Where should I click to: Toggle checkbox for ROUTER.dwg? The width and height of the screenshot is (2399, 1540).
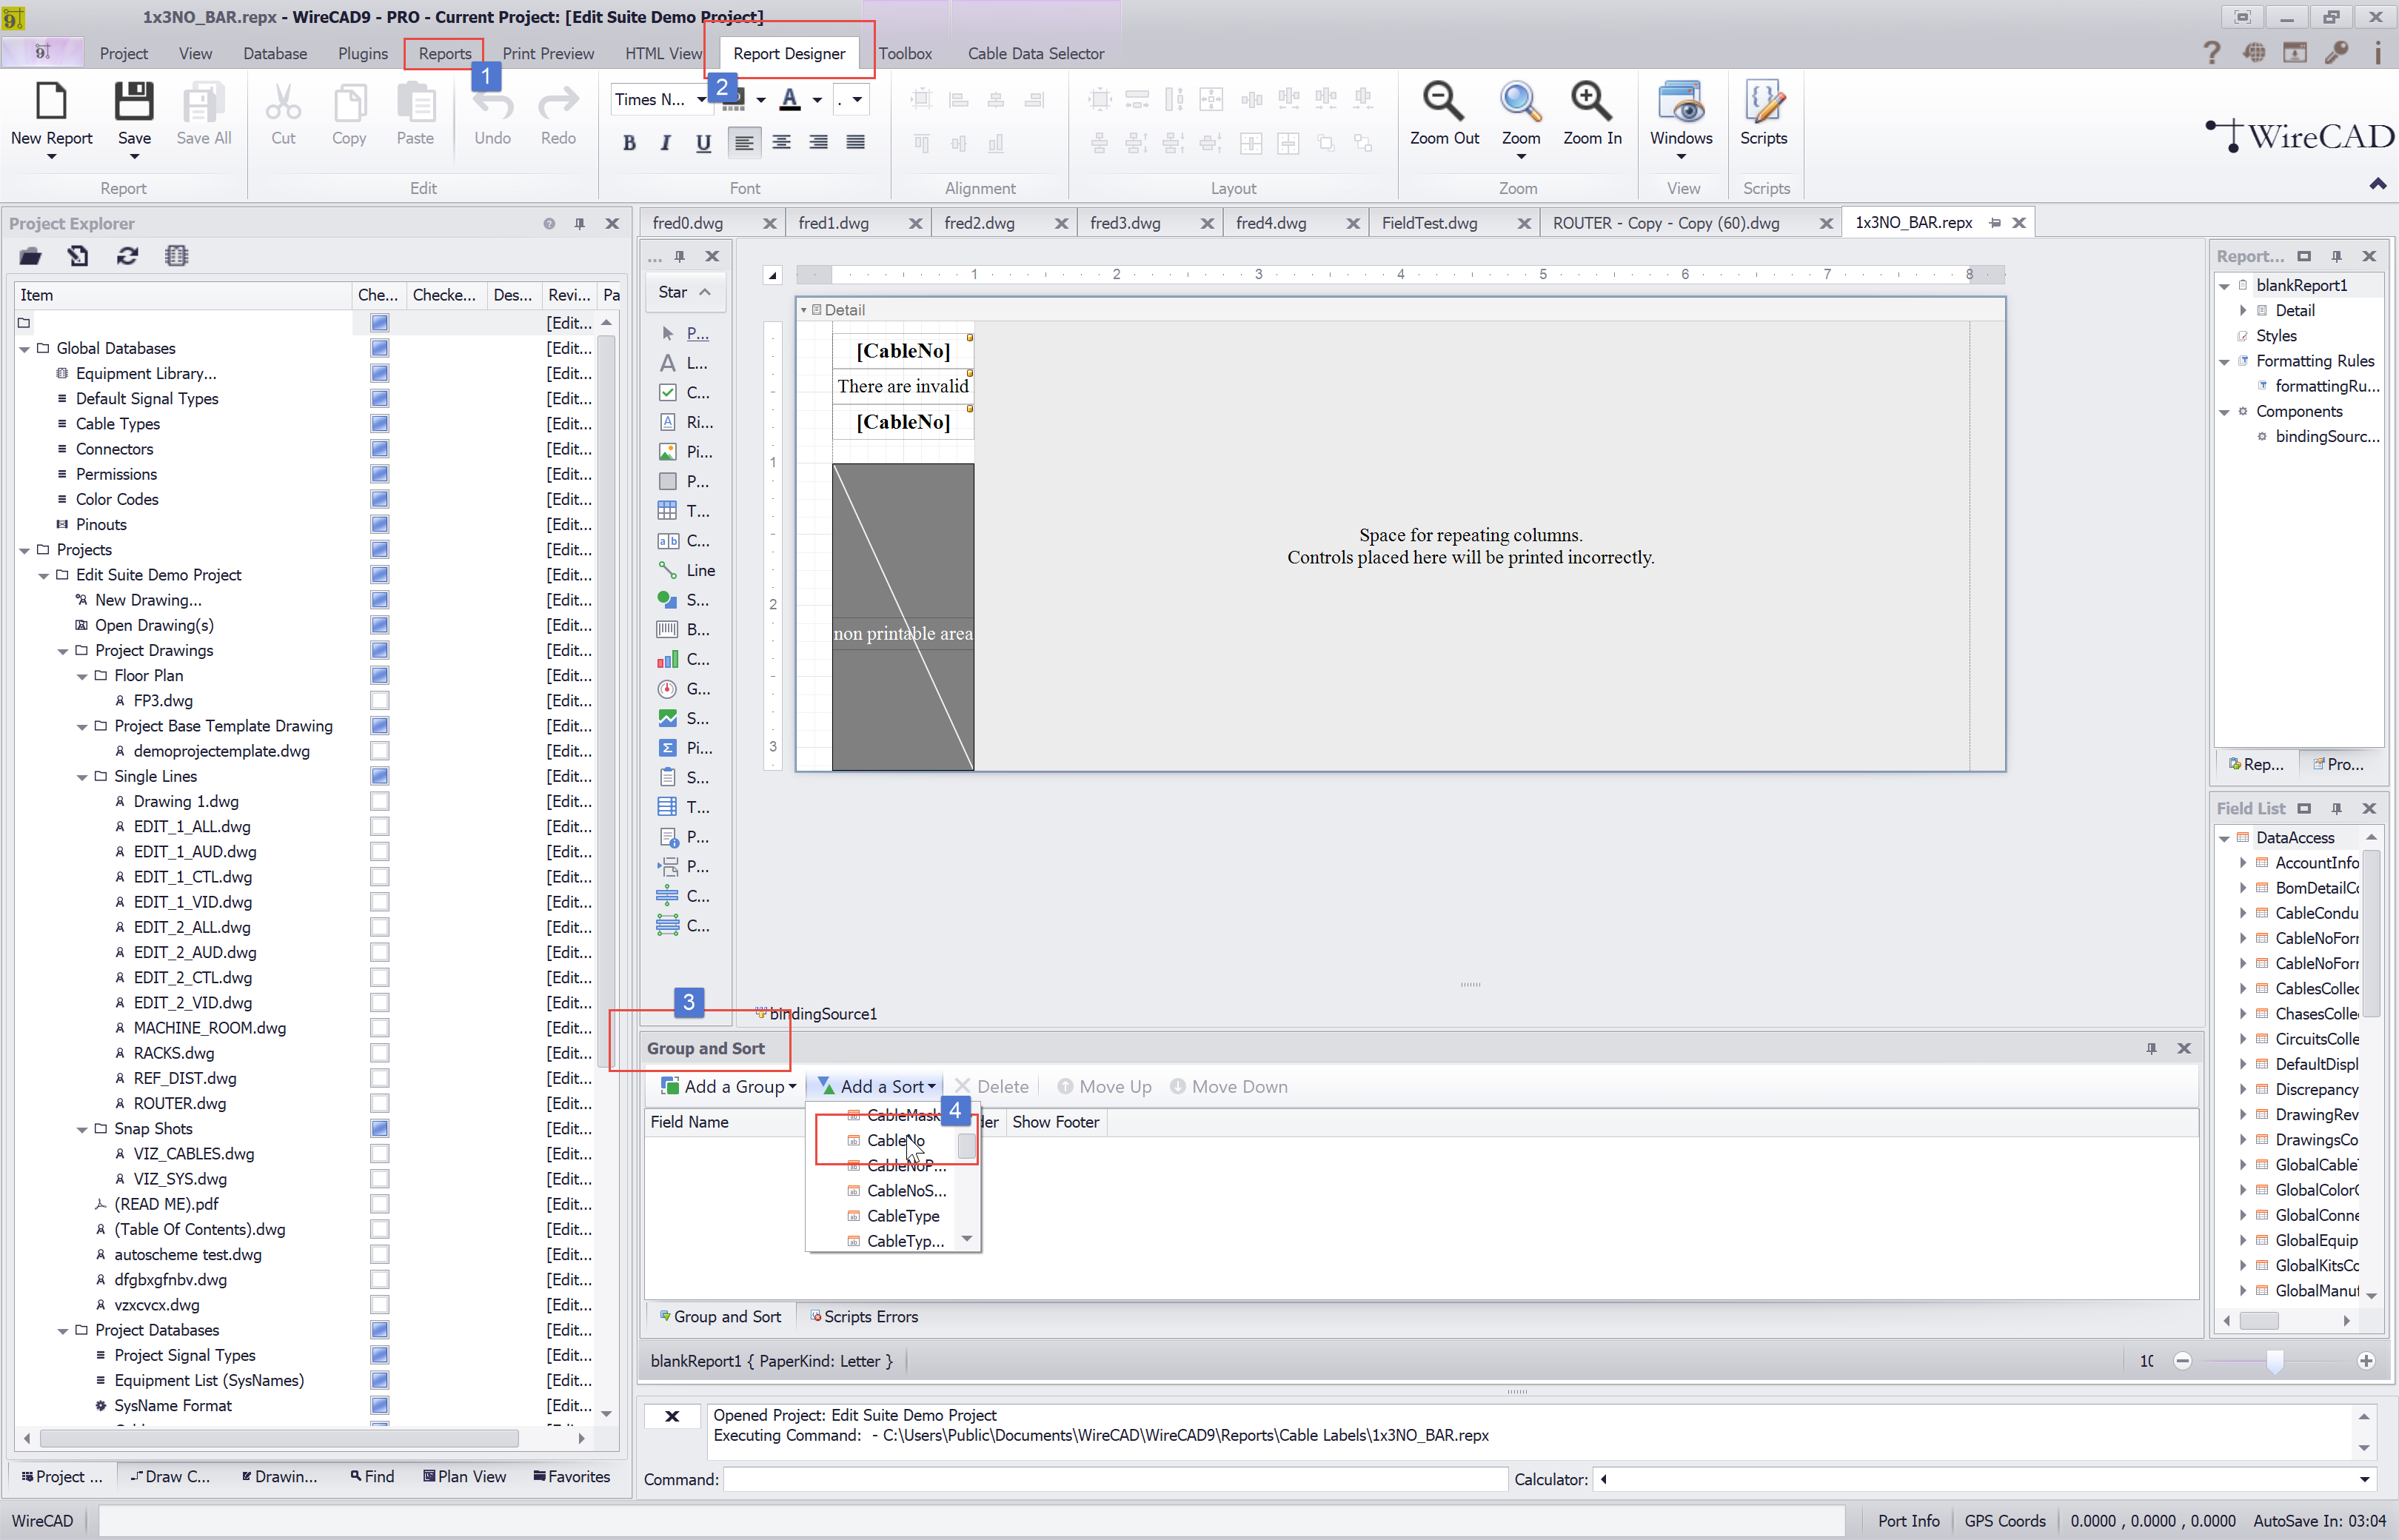click(380, 1103)
